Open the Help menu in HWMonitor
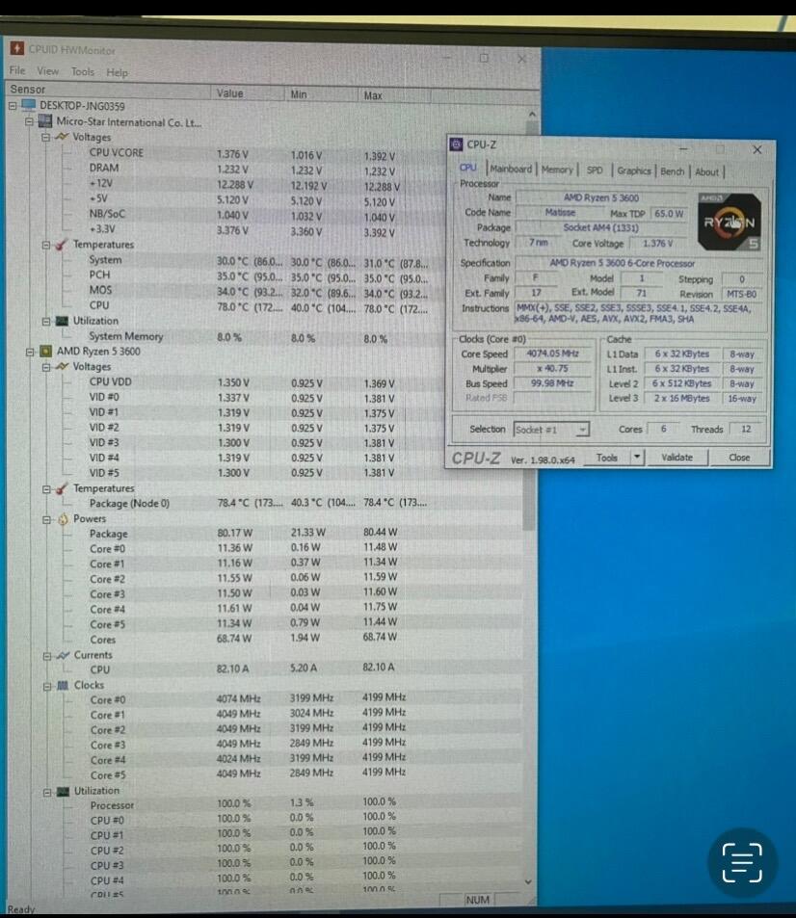Screen dimensions: 796x918 coord(117,72)
